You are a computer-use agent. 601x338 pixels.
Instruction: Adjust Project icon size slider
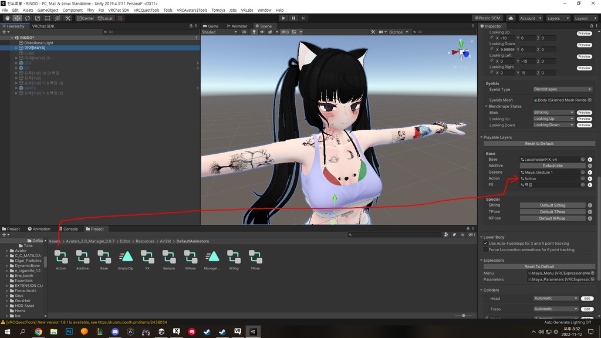[x=464, y=315]
